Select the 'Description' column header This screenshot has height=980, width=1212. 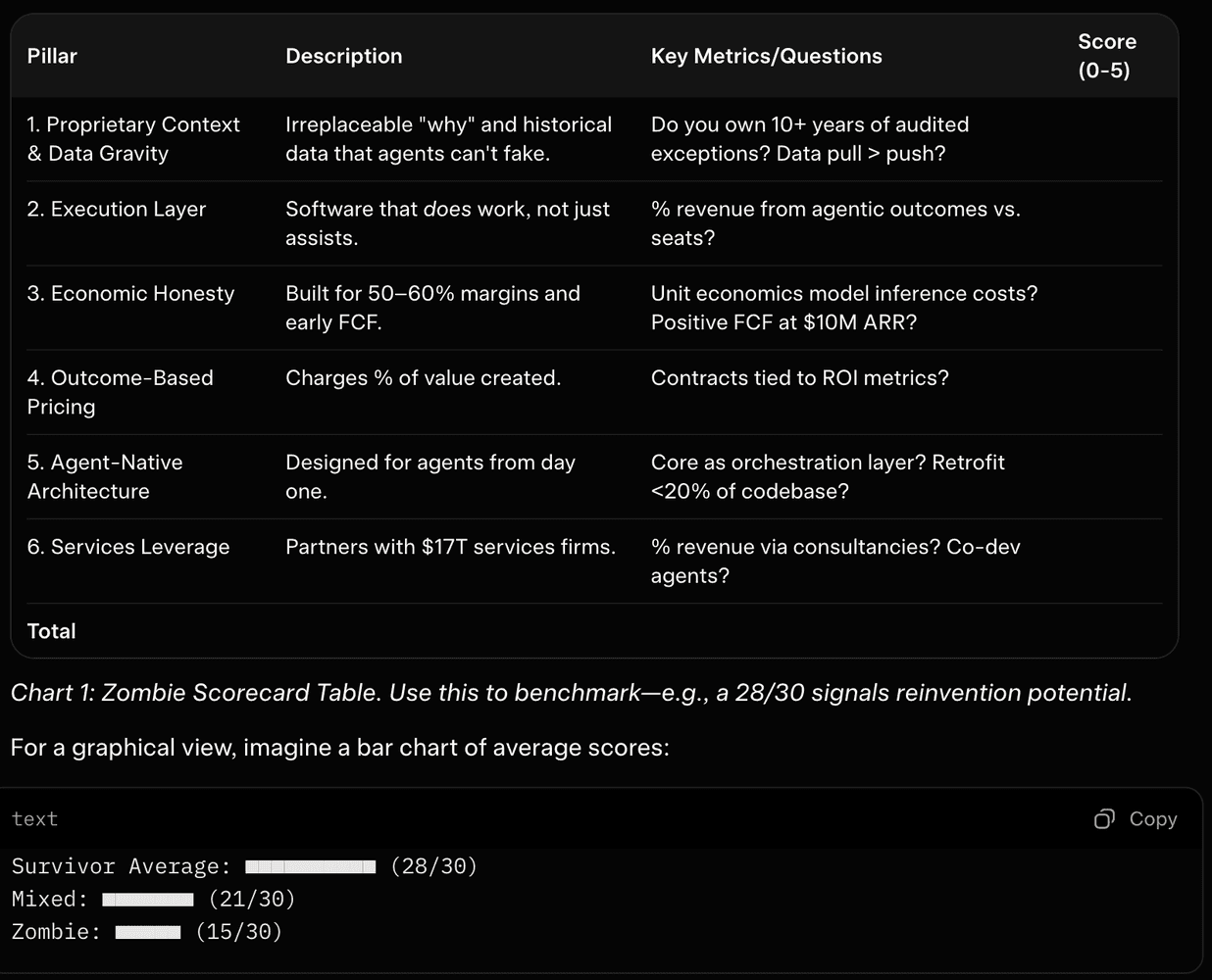point(344,56)
